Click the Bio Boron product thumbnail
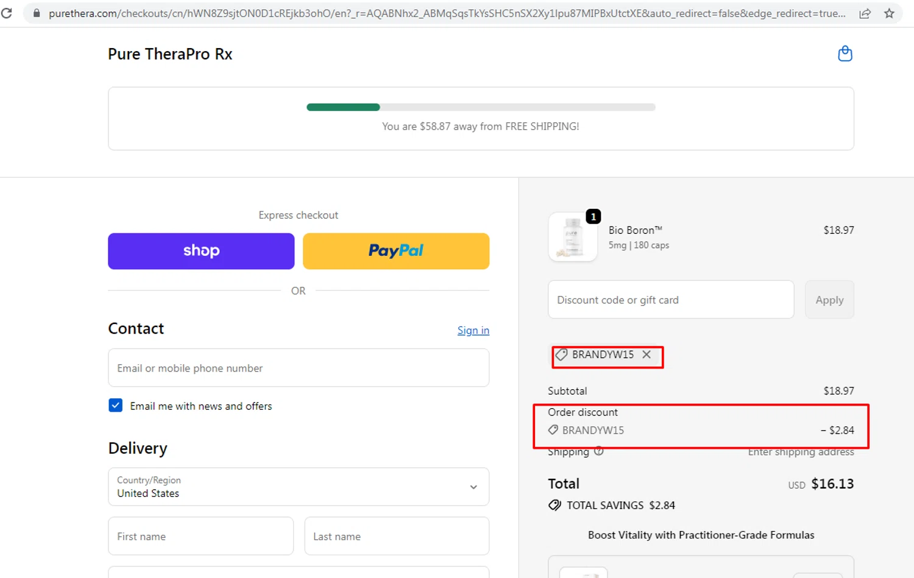This screenshot has height=578, width=914. (573, 237)
